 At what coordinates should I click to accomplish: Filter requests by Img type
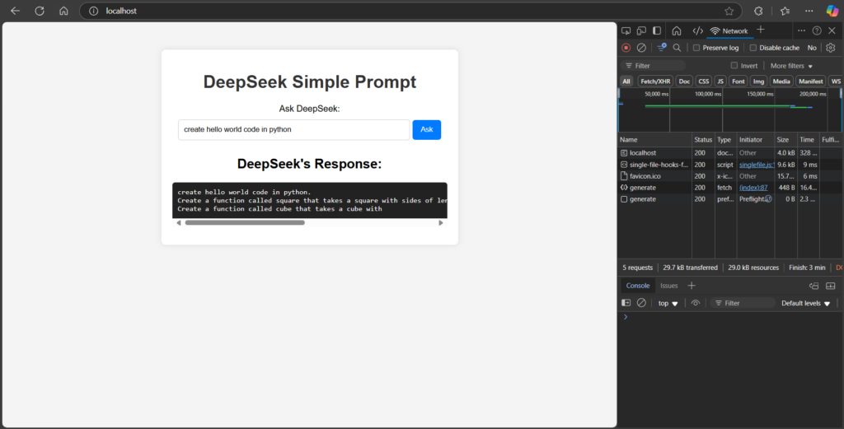[758, 82]
